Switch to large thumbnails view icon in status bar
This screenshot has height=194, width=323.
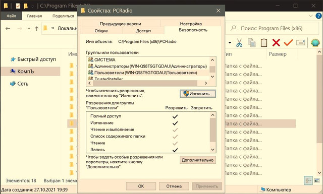317,180
